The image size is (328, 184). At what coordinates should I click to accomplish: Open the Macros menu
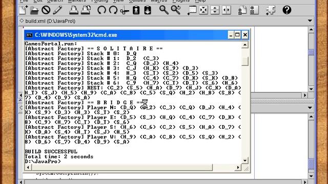pyautogui.click(x=159, y=1)
